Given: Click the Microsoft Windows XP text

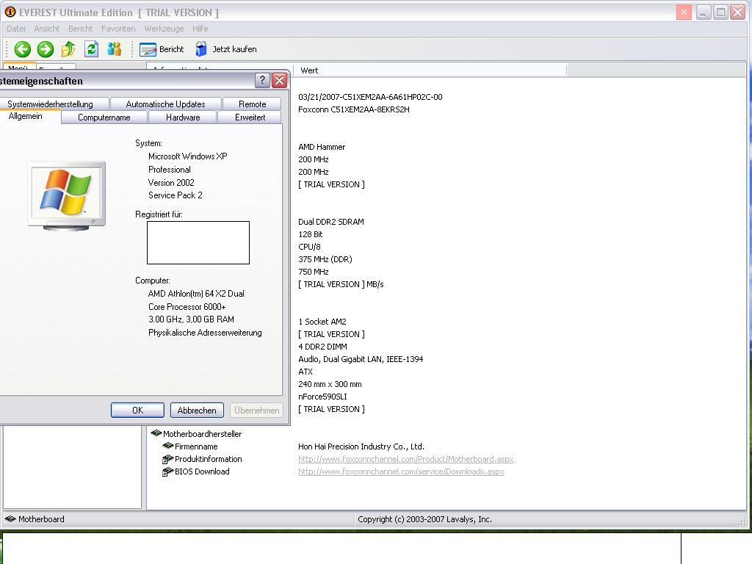Looking at the screenshot, I should tap(187, 156).
